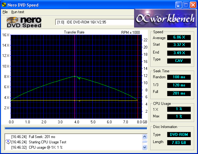Click the 1X CPU usage value
Image resolution: width=198 pixels, height=154 pixels.
(179, 109)
